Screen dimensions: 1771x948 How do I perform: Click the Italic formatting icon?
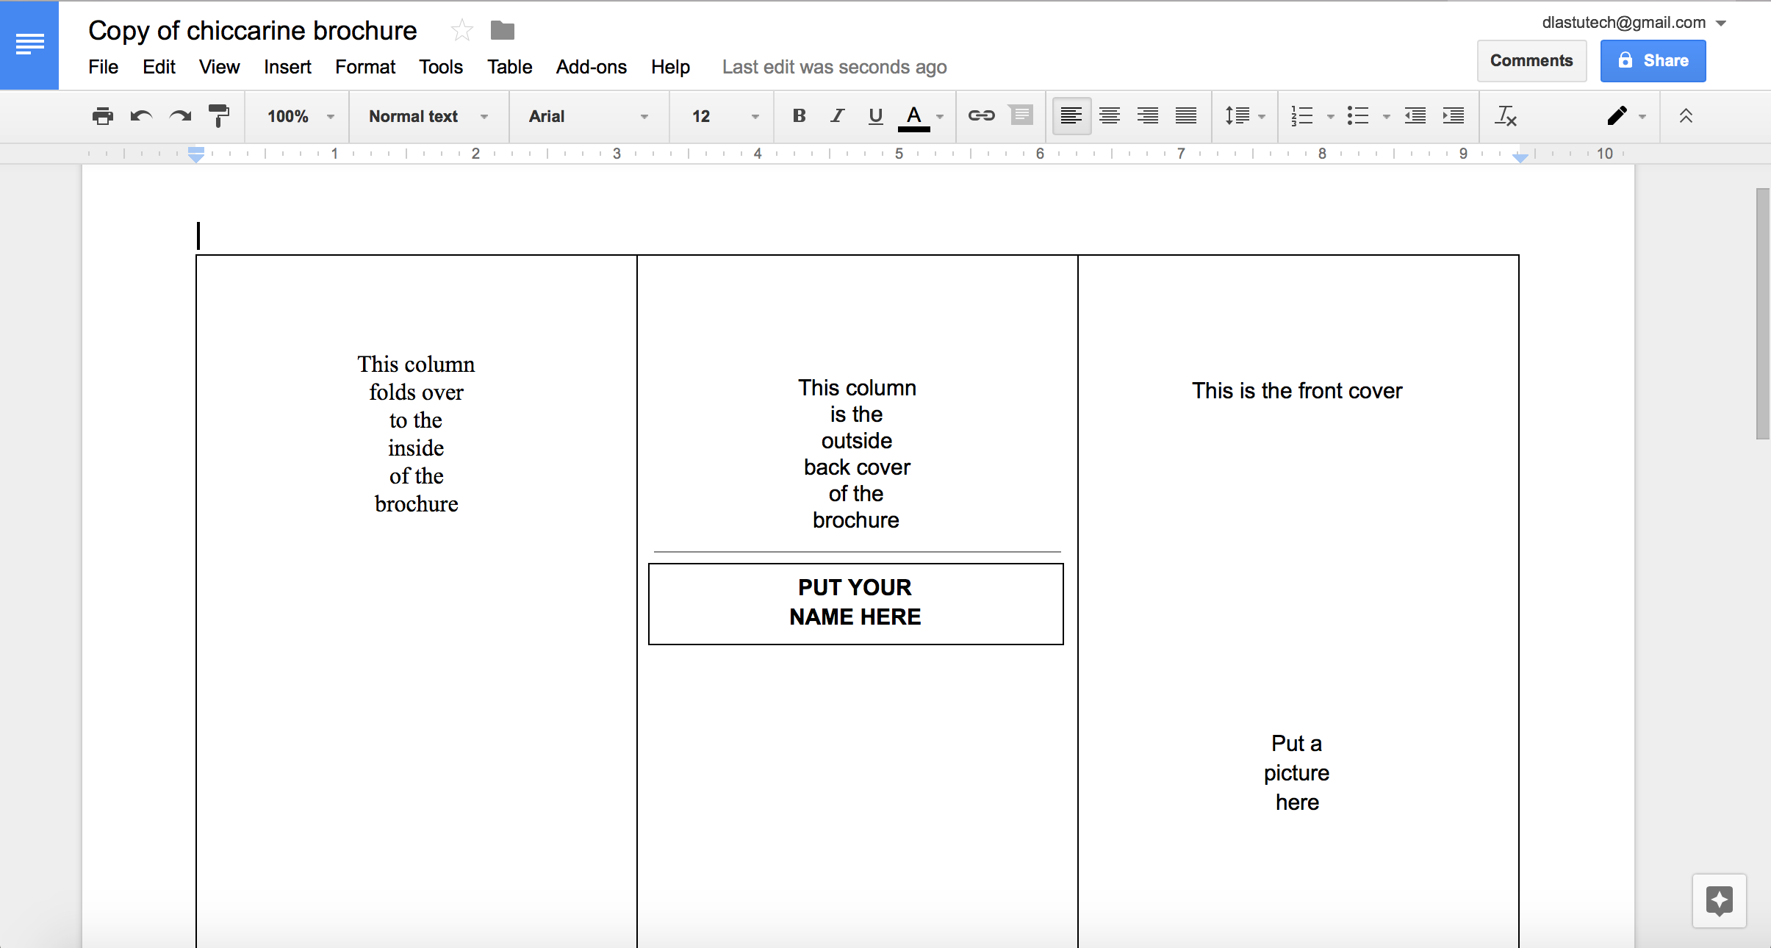pos(835,116)
